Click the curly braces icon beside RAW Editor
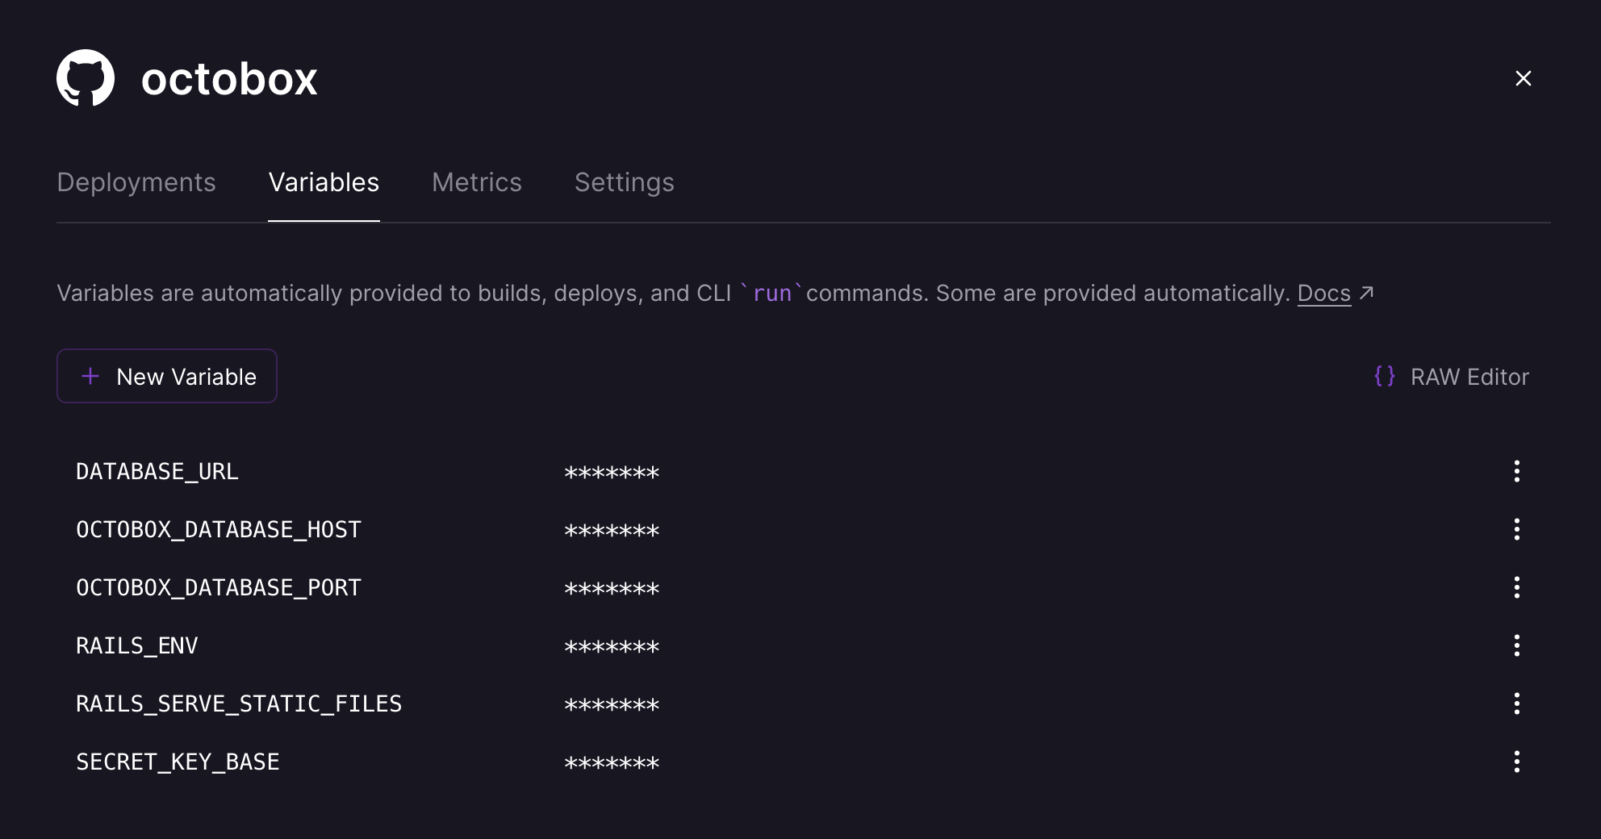The width and height of the screenshot is (1601, 839). (x=1385, y=376)
